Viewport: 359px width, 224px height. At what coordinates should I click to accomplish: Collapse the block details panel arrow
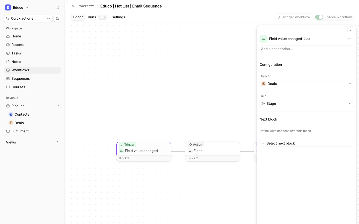pyautogui.click(x=351, y=30)
